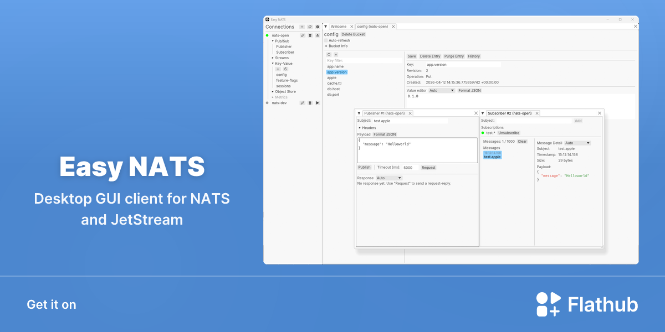Image resolution: width=665 pixels, height=332 pixels.
Task: Close the Publisher #1 tab
Action: pos(410,113)
